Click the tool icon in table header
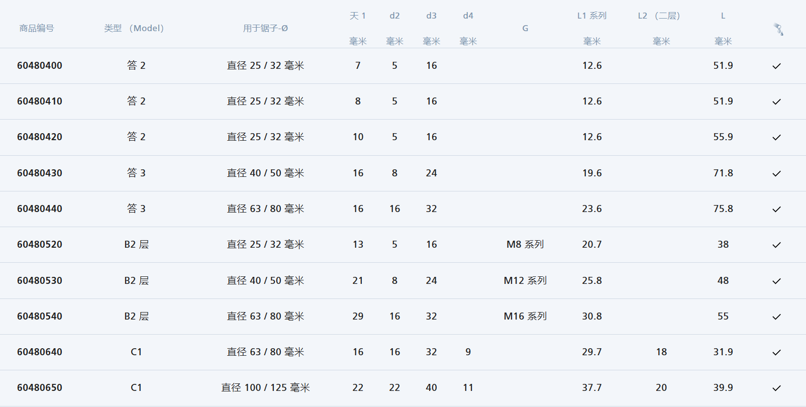The height and width of the screenshot is (407, 806). [x=778, y=29]
